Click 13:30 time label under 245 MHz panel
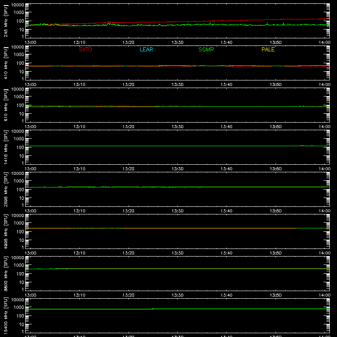Screen dimensions: 337x337 click(177, 43)
